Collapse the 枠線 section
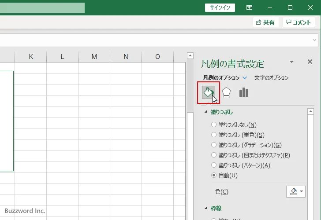The width and height of the screenshot is (321, 220). point(206,208)
